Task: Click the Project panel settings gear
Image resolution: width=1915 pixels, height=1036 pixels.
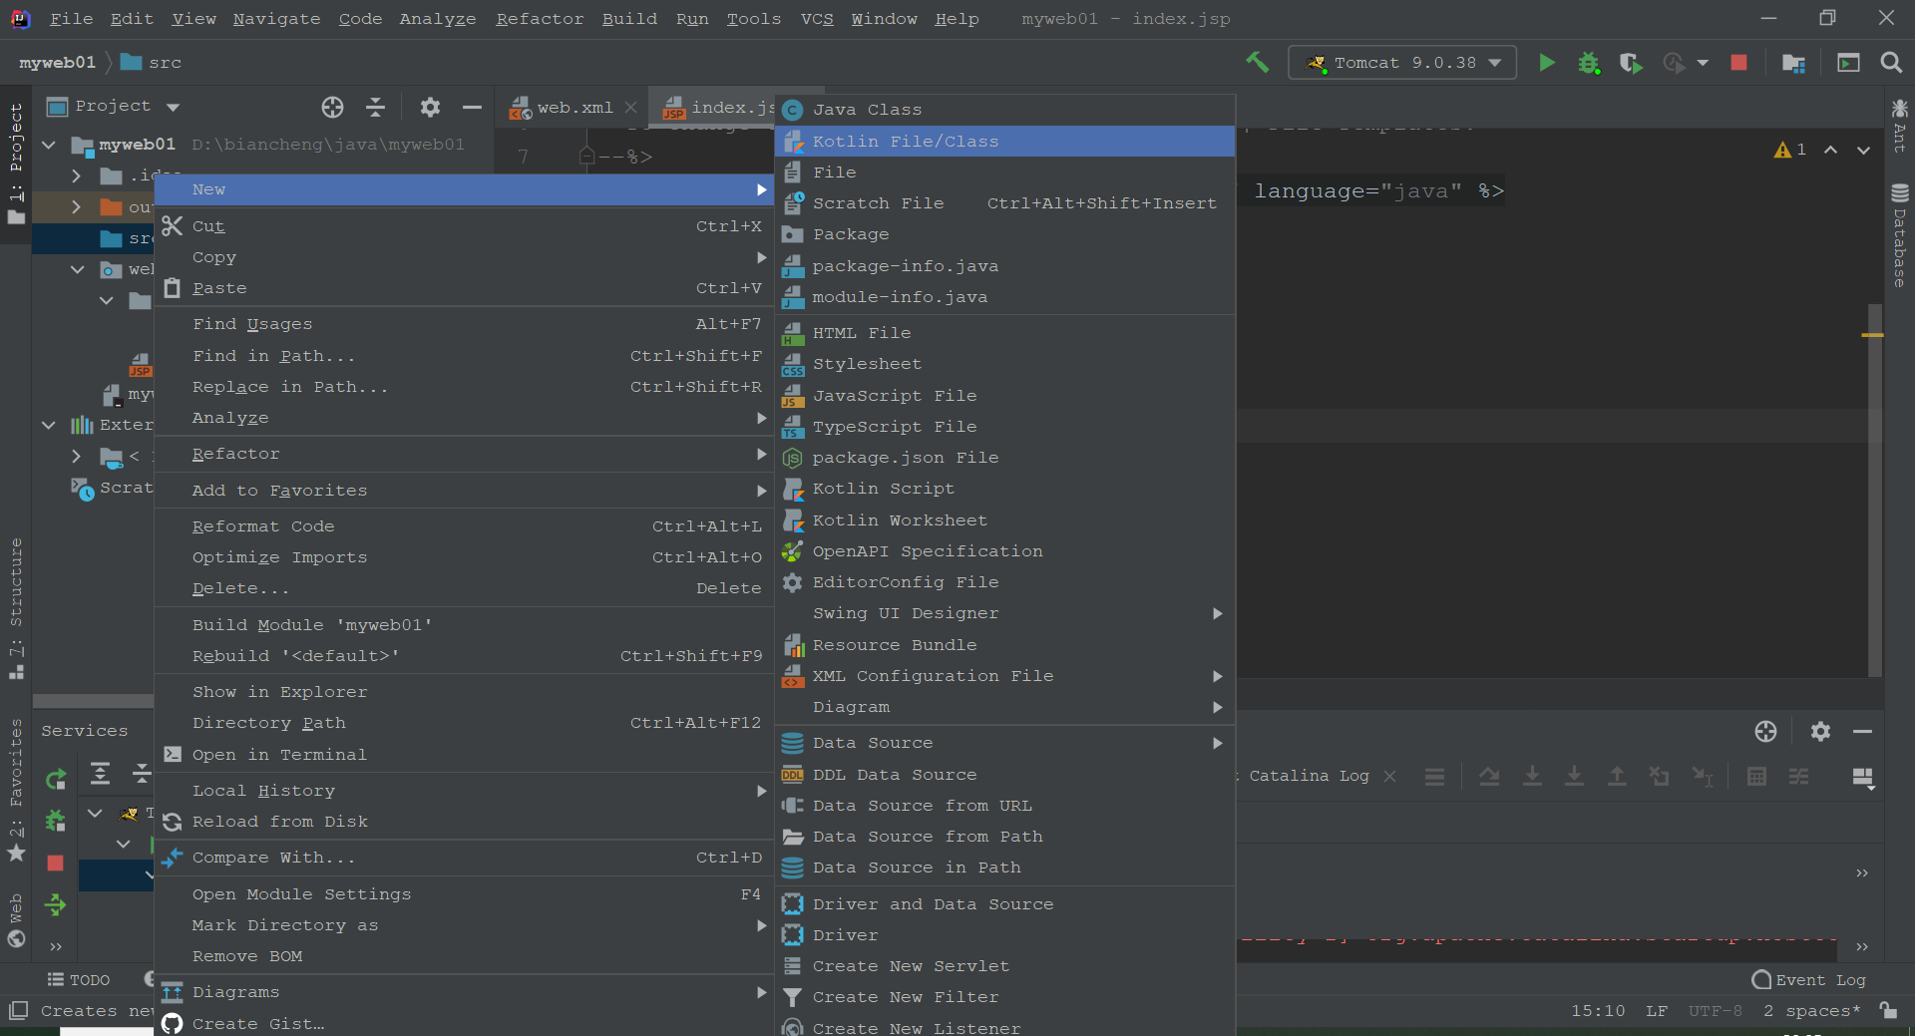Action: point(430,107)
